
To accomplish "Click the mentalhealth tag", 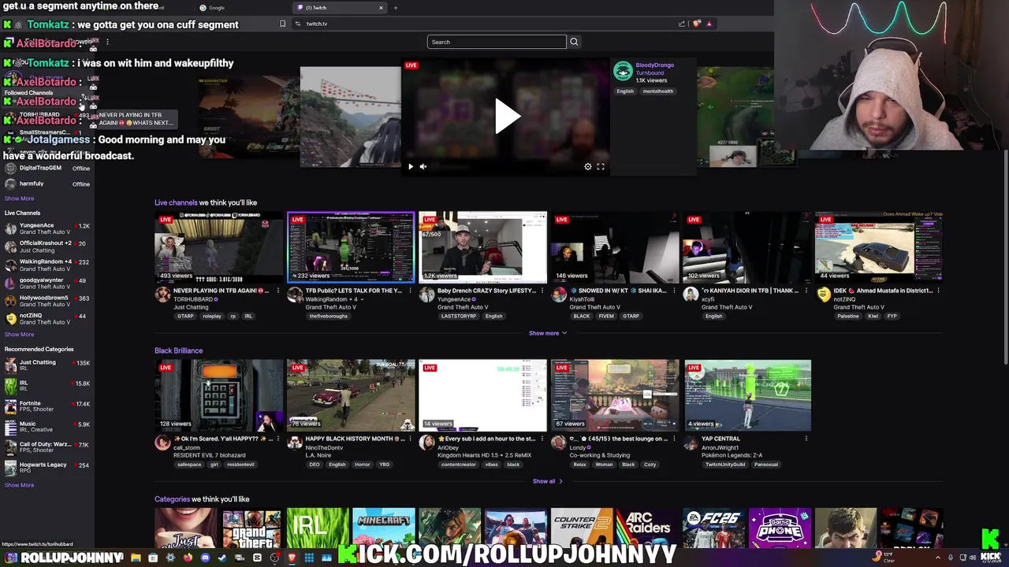I will pyautogui.click(x=657, y=91).
